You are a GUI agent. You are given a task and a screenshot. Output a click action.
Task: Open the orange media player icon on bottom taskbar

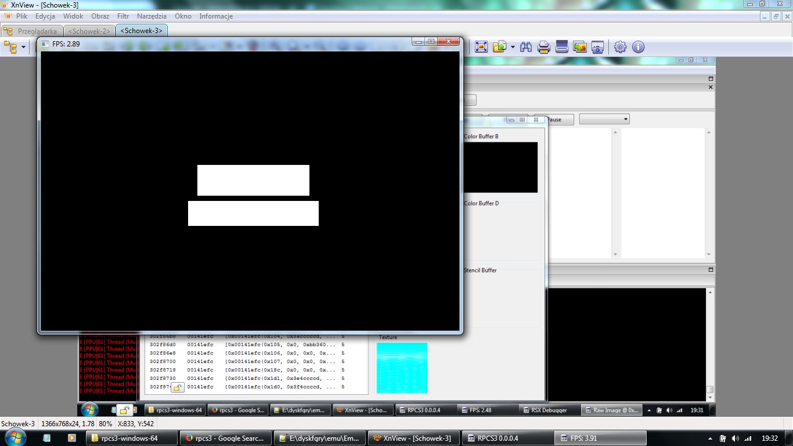click(72, 438)
